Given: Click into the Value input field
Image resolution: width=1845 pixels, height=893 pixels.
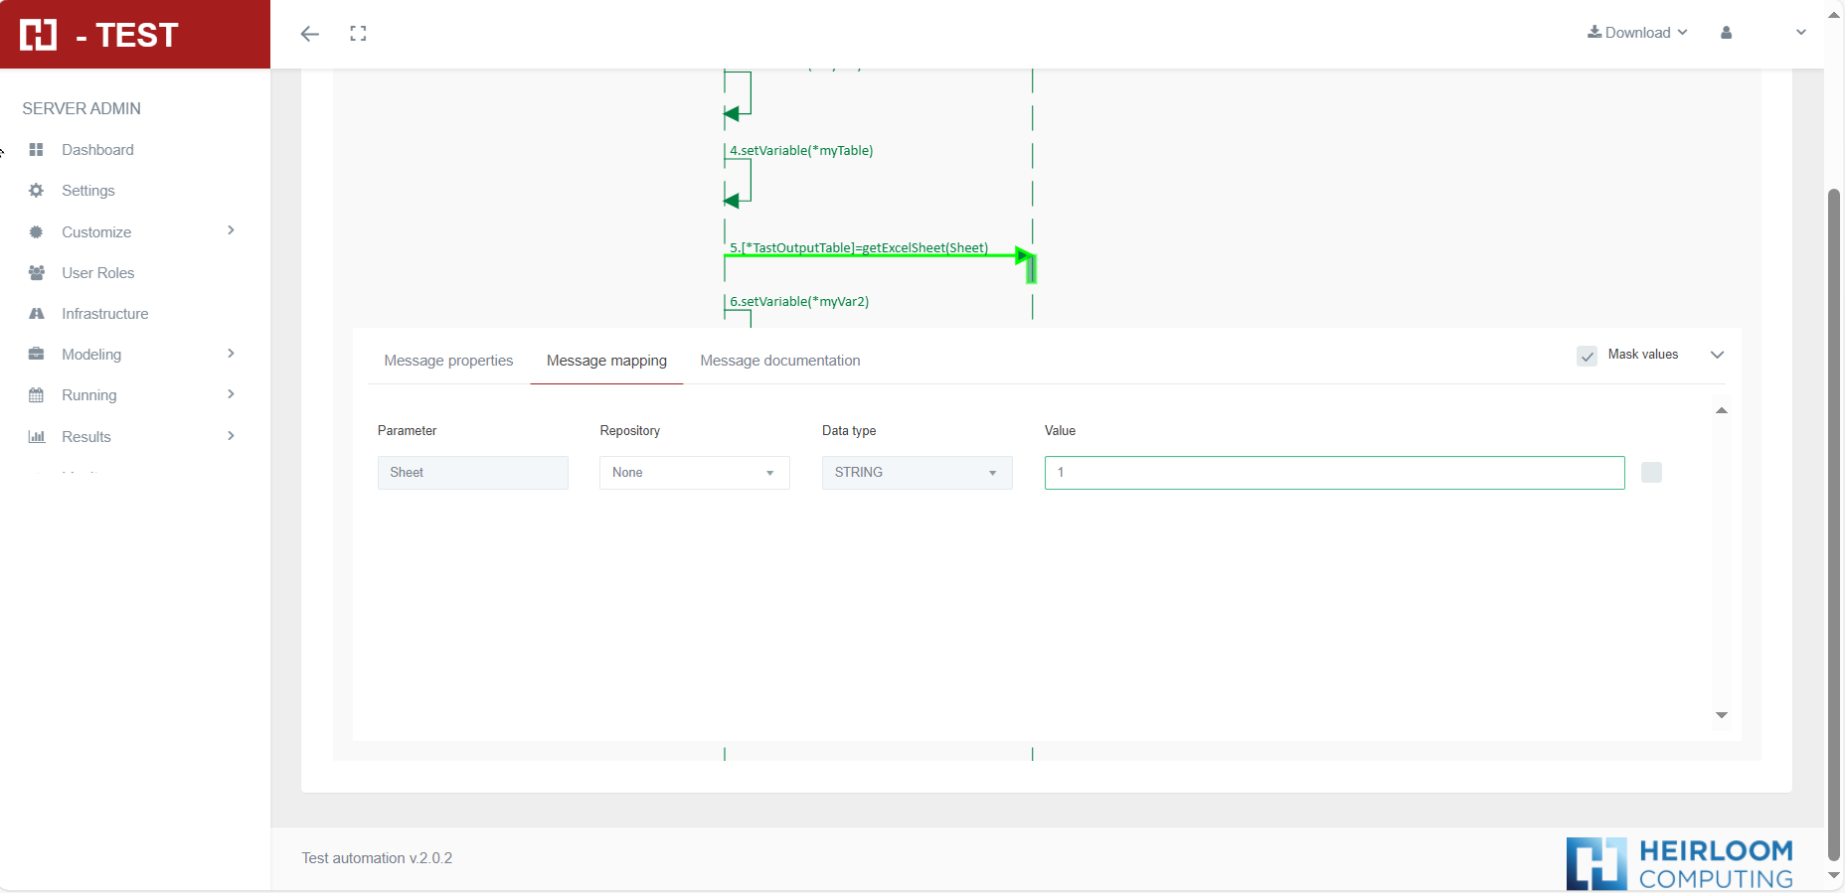Looking at the screenshot, I should pos(1334,473).
